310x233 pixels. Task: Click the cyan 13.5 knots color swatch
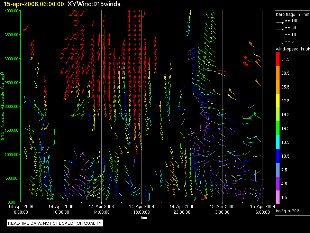click(278, 142)
